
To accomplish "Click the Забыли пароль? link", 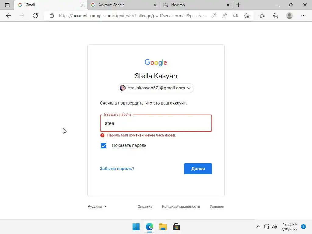I will click(x=117, y=169).
